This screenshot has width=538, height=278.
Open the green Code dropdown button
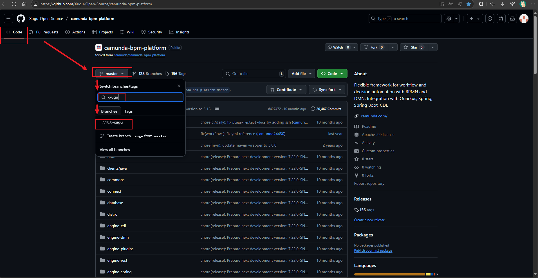[332, 74]
